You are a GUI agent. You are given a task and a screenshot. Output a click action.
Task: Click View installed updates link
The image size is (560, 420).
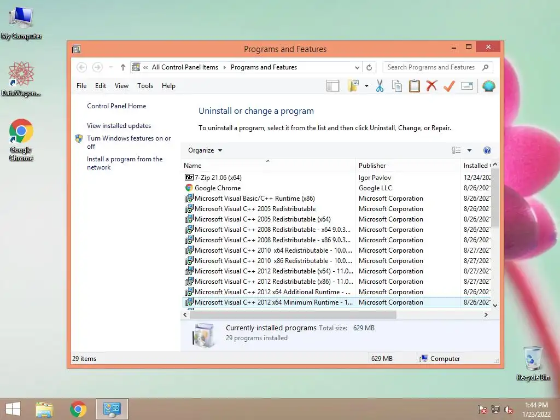coord(119,126)
